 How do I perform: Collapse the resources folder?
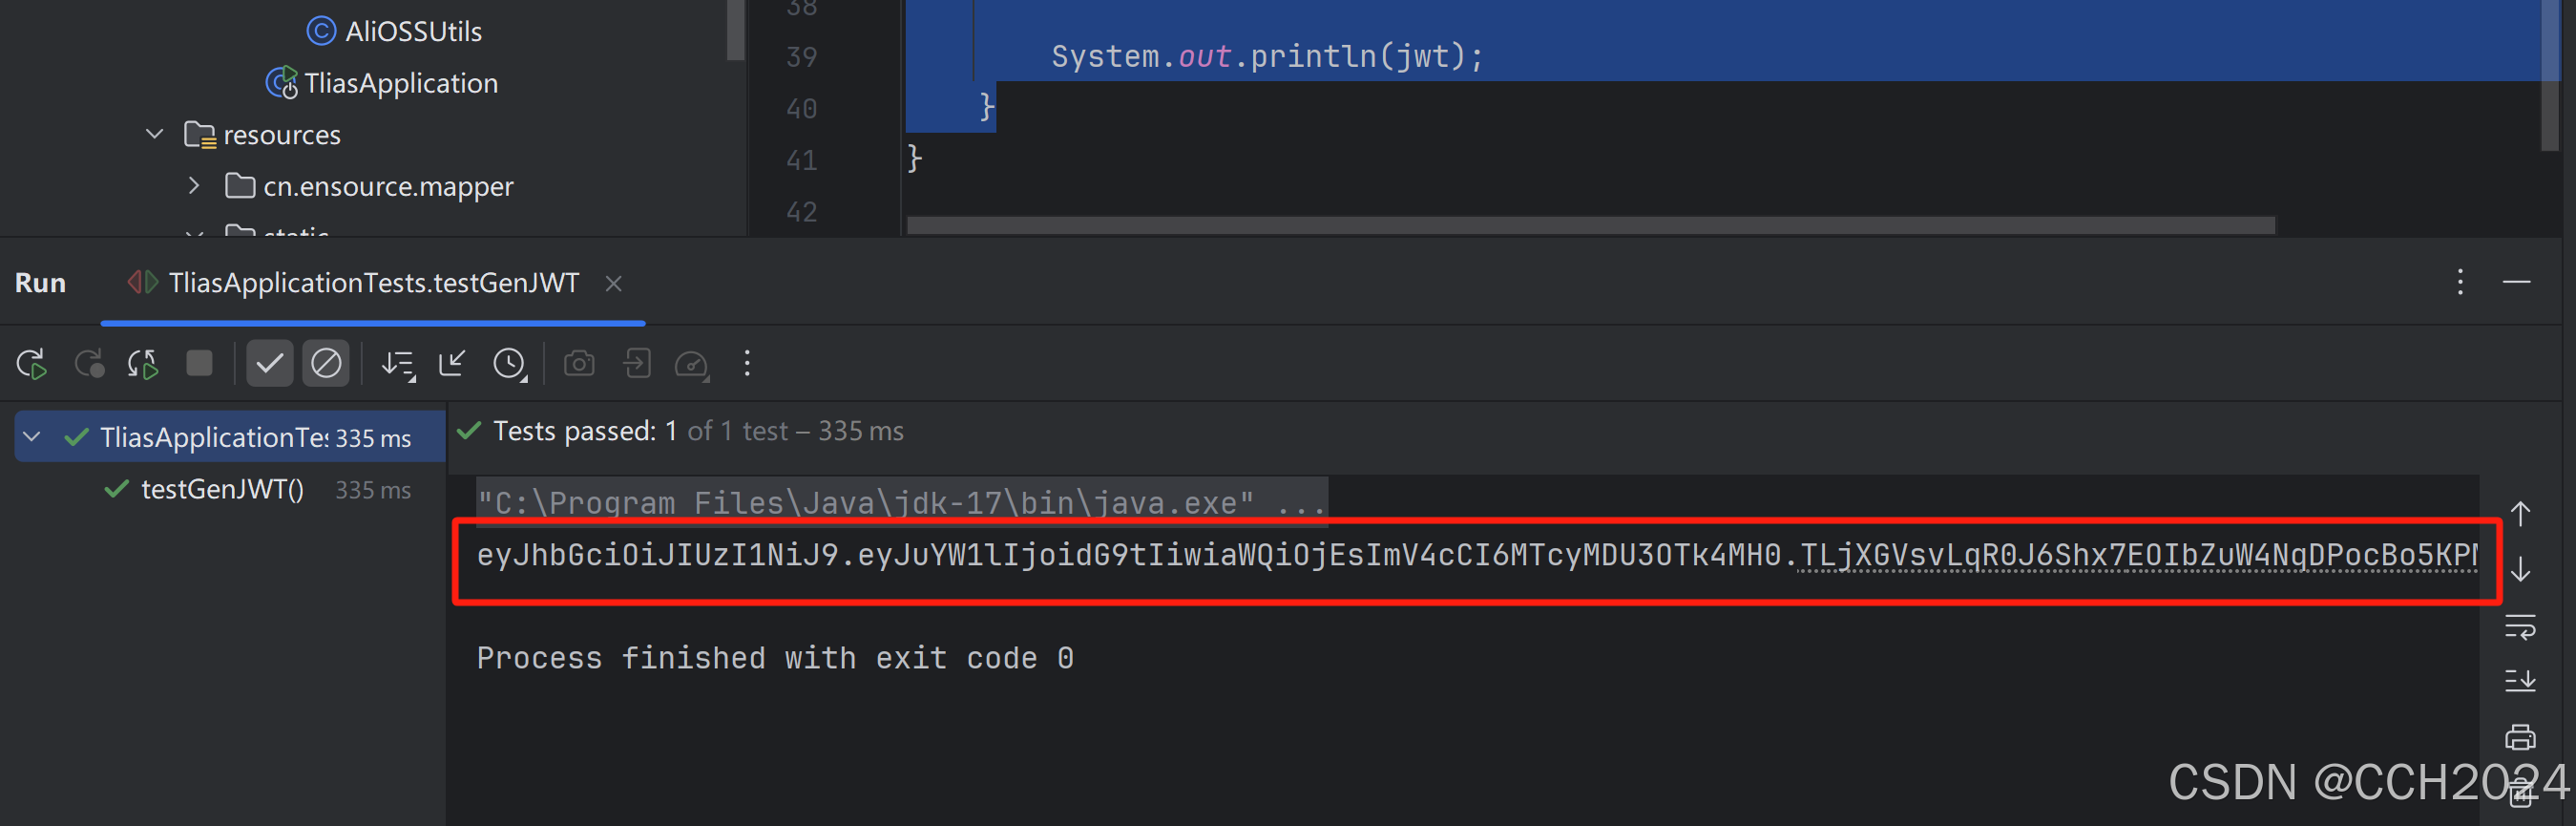pyautogui.click(x=154, y=133)
